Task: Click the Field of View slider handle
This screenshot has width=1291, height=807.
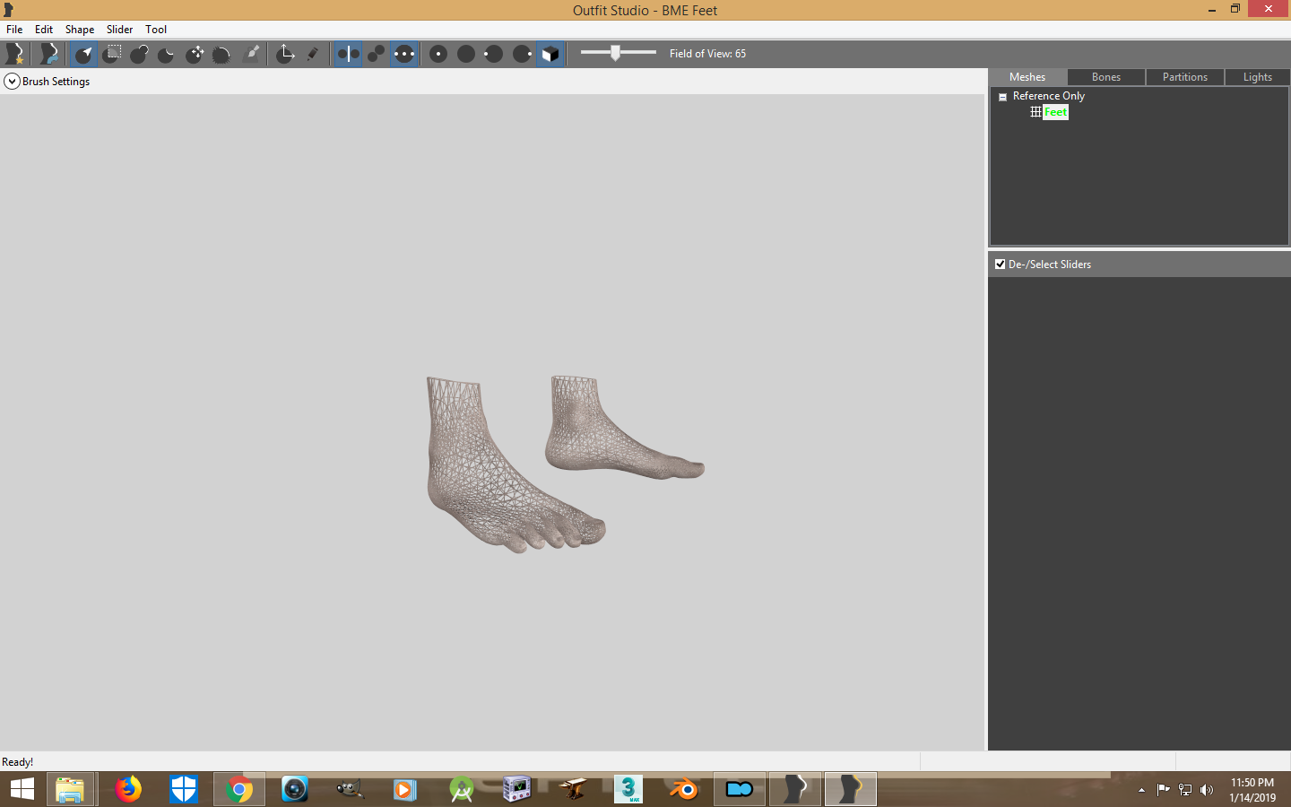Action: click(615, 53)
